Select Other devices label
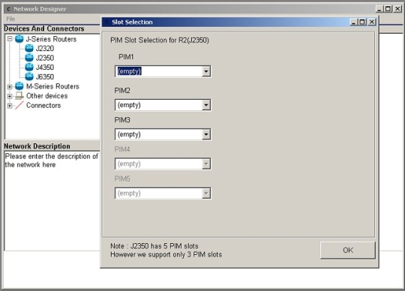 pyautogui.click(x=47, y=96)
